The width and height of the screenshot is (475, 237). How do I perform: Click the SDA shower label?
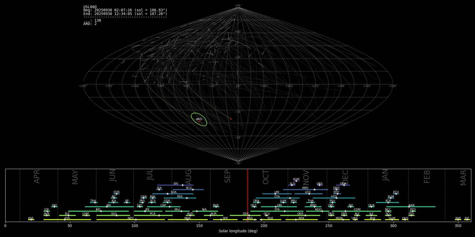[x=173, y=192]
